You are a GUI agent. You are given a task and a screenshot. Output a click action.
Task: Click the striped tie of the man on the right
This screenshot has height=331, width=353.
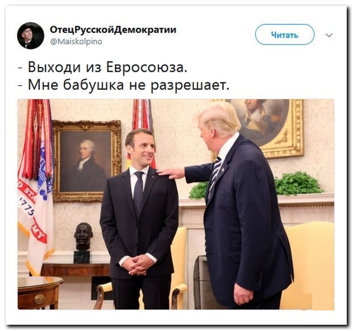click(214, 176)
